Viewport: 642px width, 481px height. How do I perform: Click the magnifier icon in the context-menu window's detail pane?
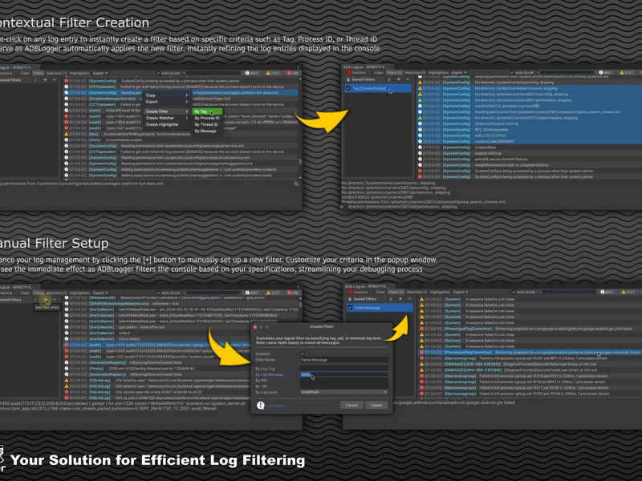(296, 184)
